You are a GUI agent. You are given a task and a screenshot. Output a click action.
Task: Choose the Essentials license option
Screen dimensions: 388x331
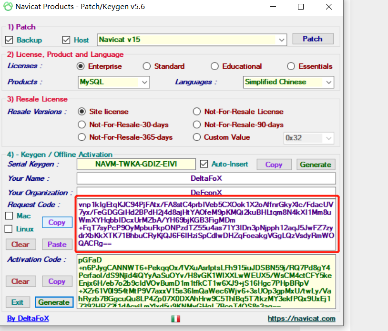click(291, 66)
